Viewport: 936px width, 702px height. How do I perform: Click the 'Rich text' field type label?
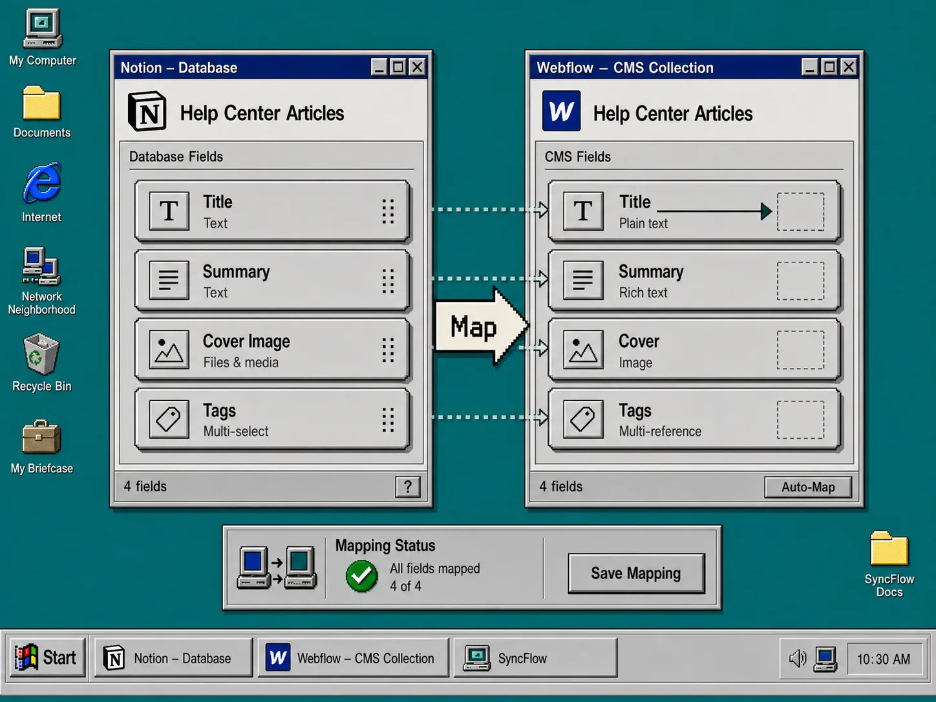click(643, 293)
